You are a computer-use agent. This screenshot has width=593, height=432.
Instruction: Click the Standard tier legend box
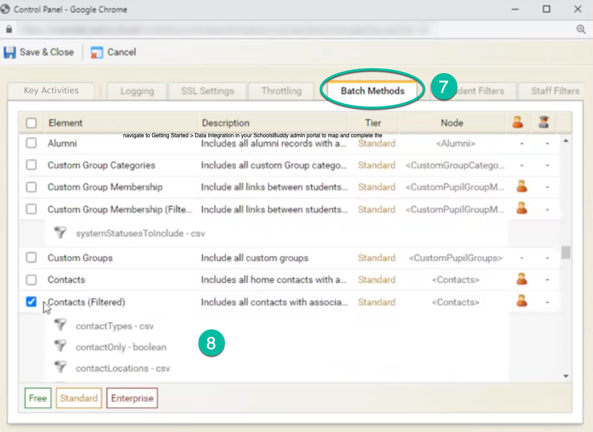tap(79, 398)
